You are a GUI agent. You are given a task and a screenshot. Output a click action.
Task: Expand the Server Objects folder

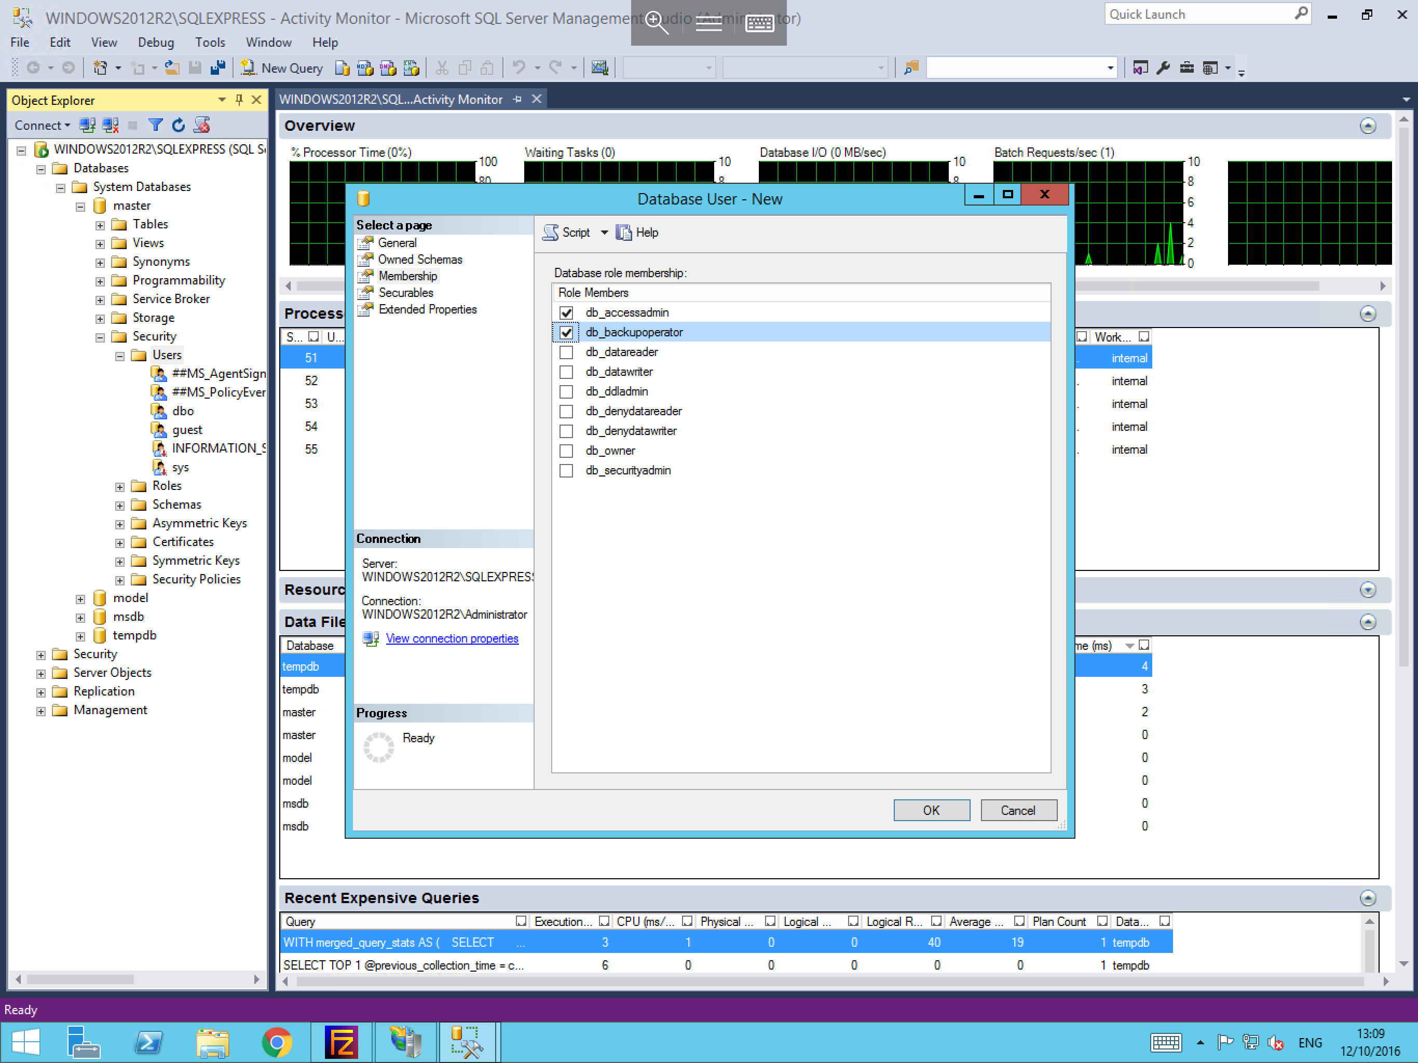[x=41, y=673]
